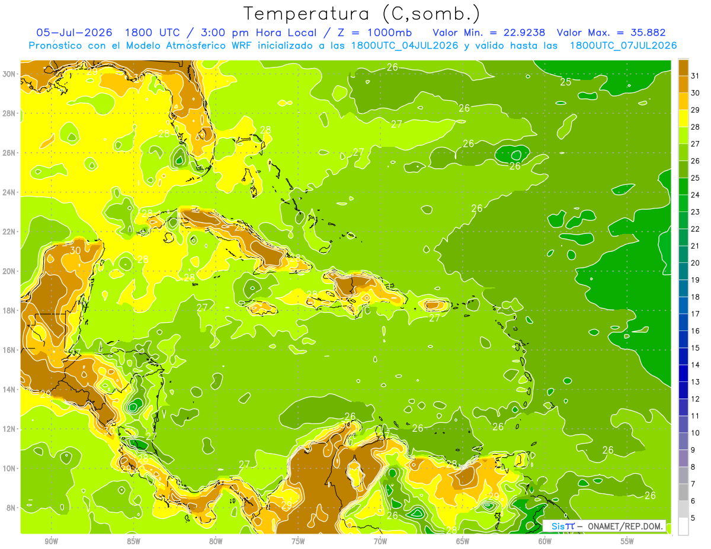Select the "1800UTC_07JUL2026" valid-until time

coord(623,46)
